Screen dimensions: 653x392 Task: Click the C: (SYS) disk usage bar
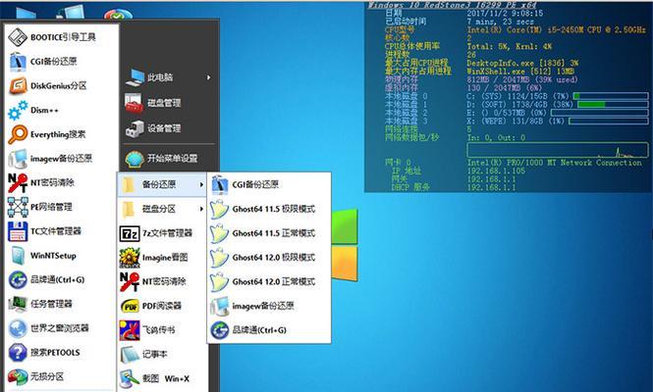tap(610, 96)
